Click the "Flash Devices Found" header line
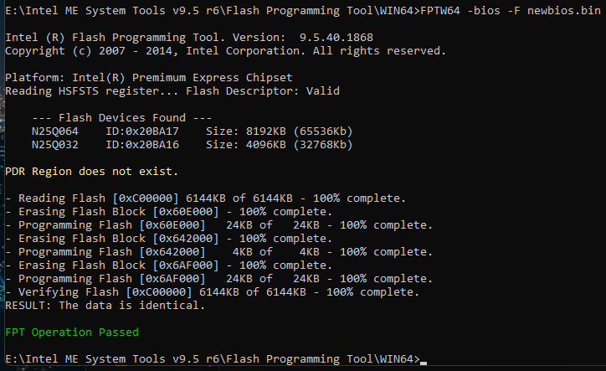This screenshot has width=606, height=371. (122, 118)
